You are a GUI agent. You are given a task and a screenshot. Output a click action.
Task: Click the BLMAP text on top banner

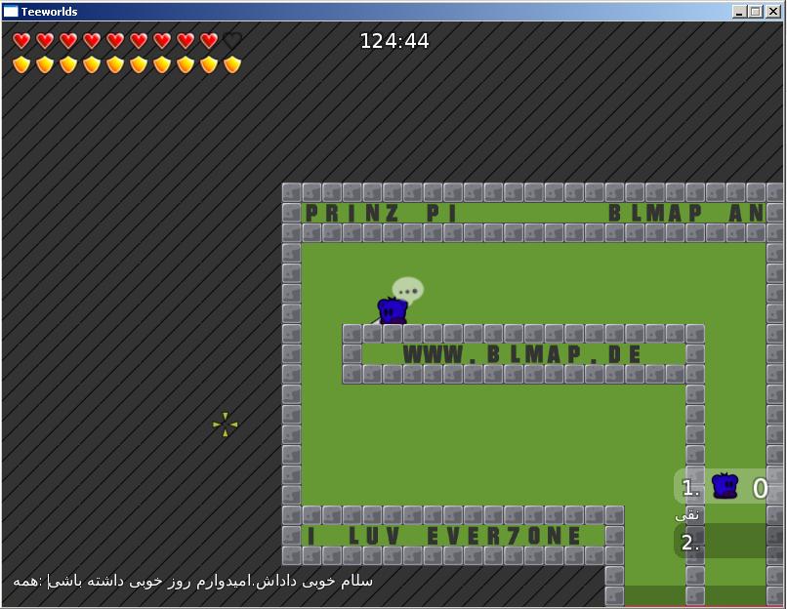tap(655, 213)
